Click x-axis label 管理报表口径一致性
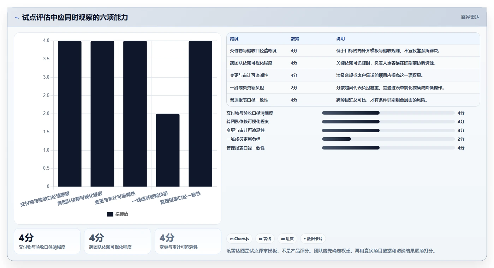The height and width of the screenshot is (268, 494). [180, 198]
